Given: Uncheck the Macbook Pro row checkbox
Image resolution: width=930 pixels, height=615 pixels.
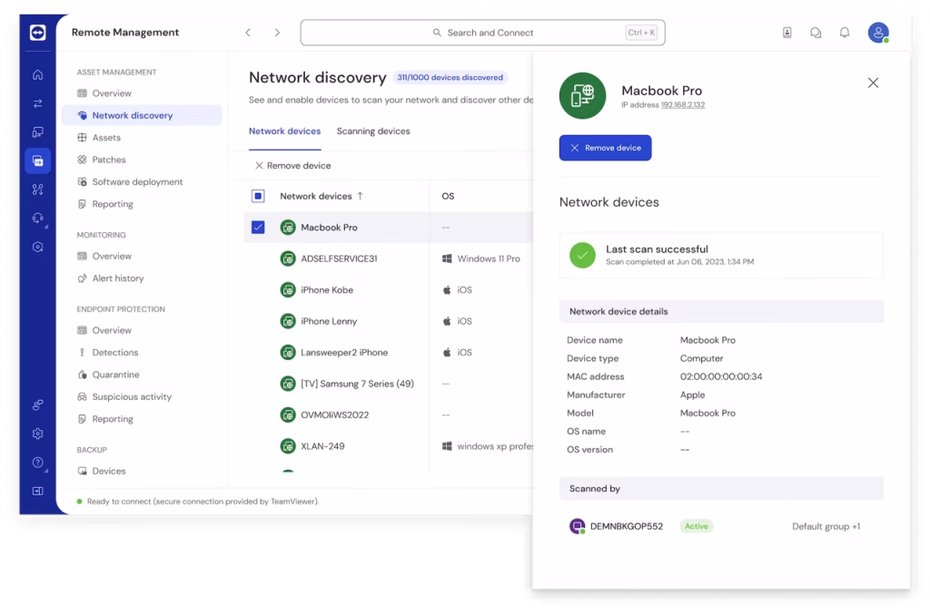Looking at the screenshot, I should pos(258,227).
